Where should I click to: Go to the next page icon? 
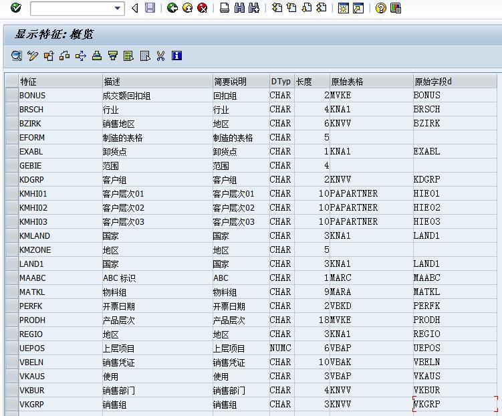[x=307, y=7]
